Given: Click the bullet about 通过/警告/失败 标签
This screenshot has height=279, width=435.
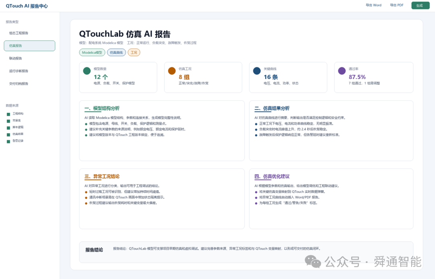Looking at the screenshot, I should point(286,203).
